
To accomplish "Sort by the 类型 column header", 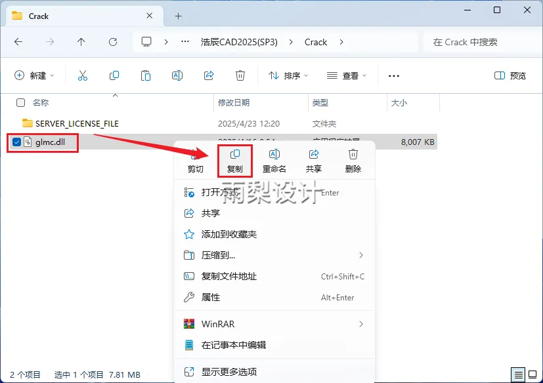I will (x=320, y=102).
